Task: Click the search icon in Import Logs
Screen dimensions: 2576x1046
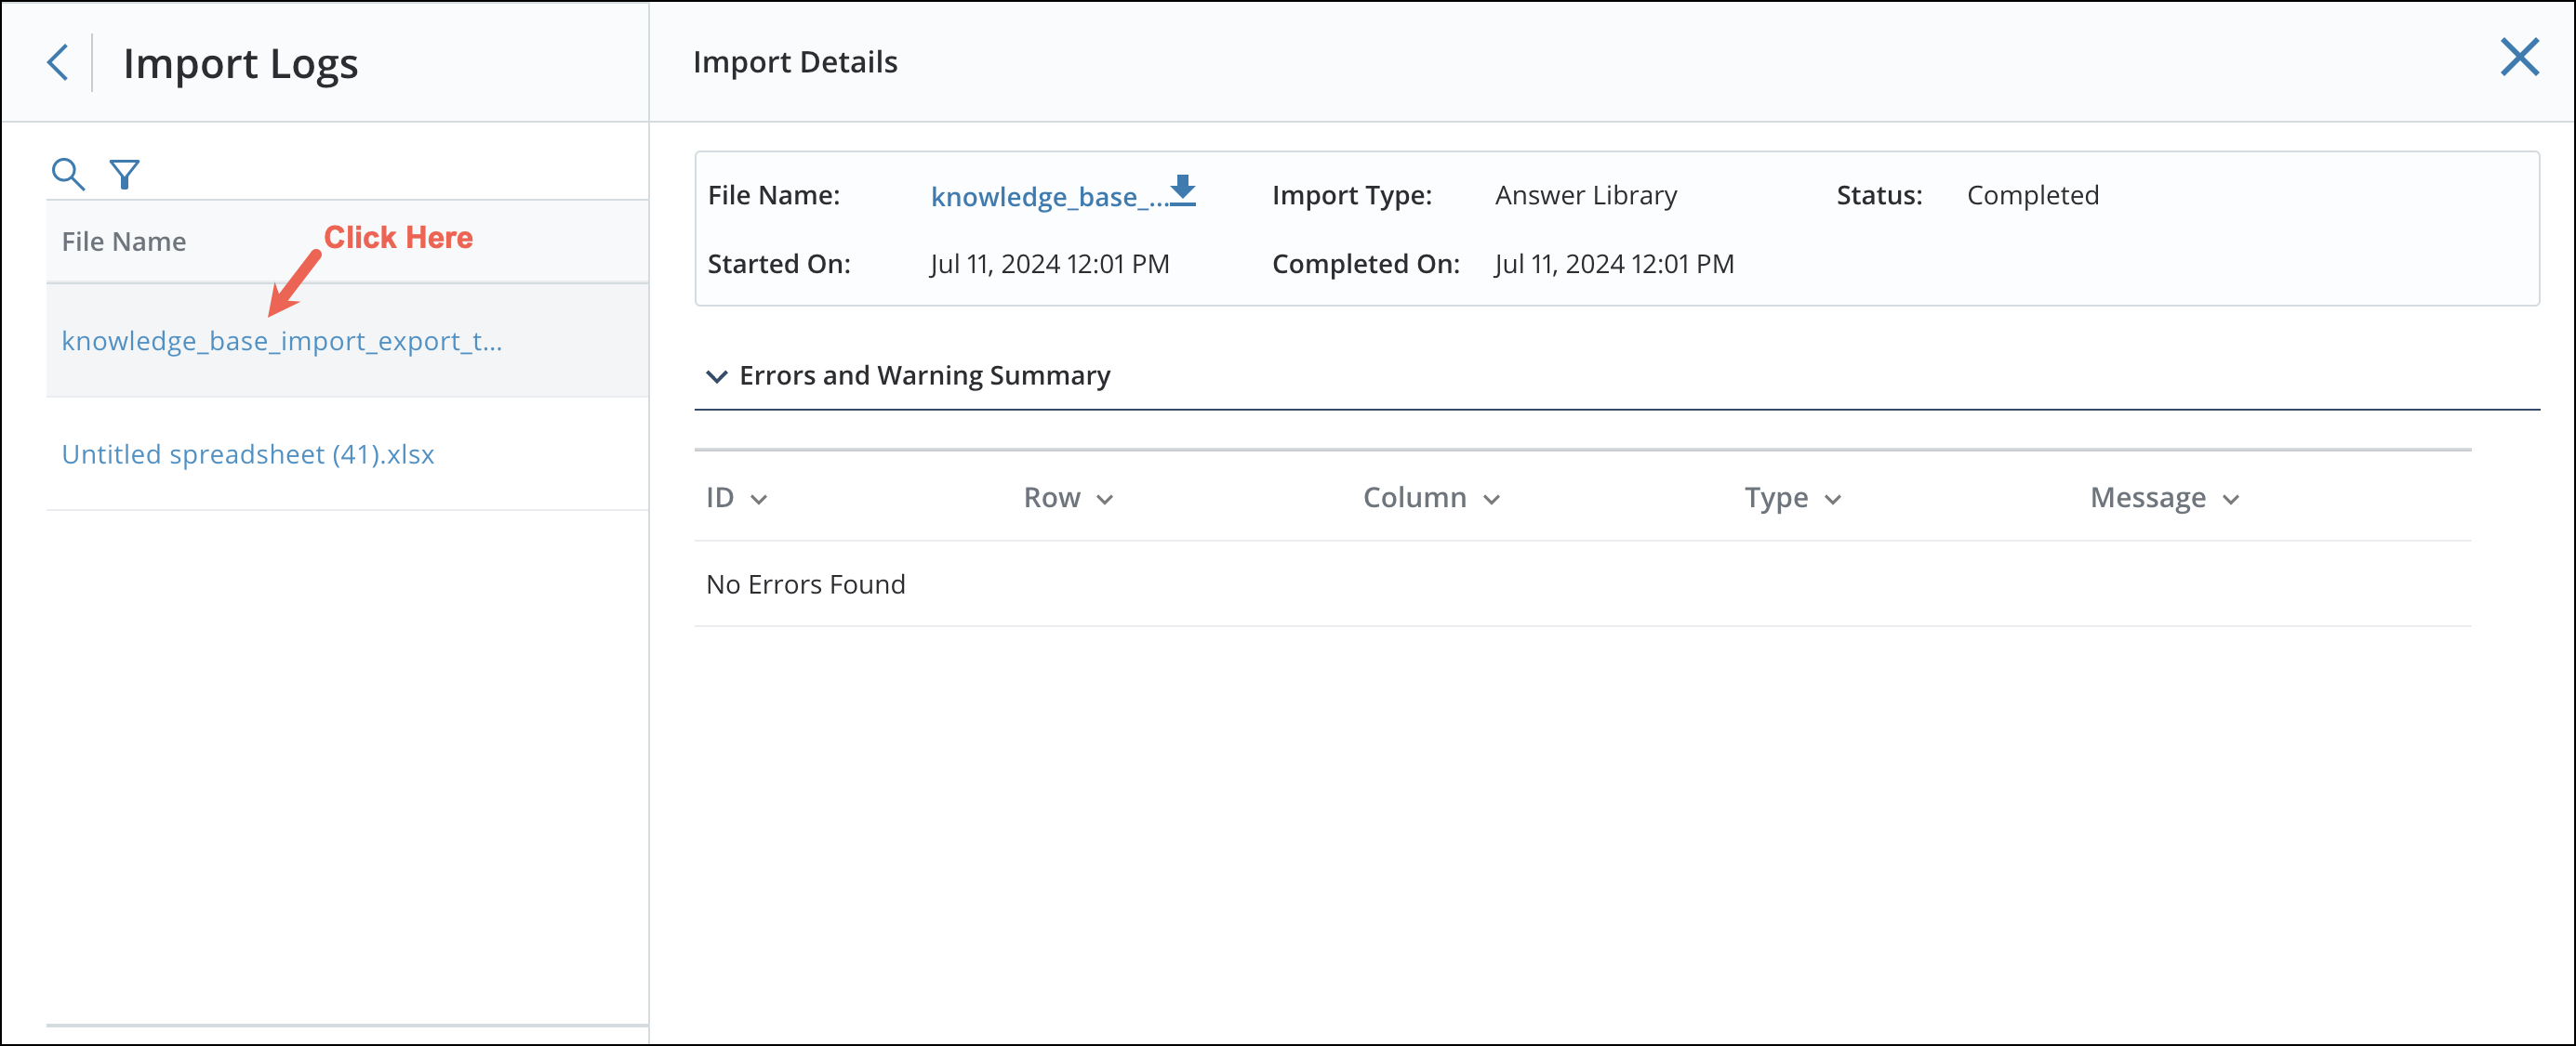Action: pyautogui.click(x=68, y=172)
